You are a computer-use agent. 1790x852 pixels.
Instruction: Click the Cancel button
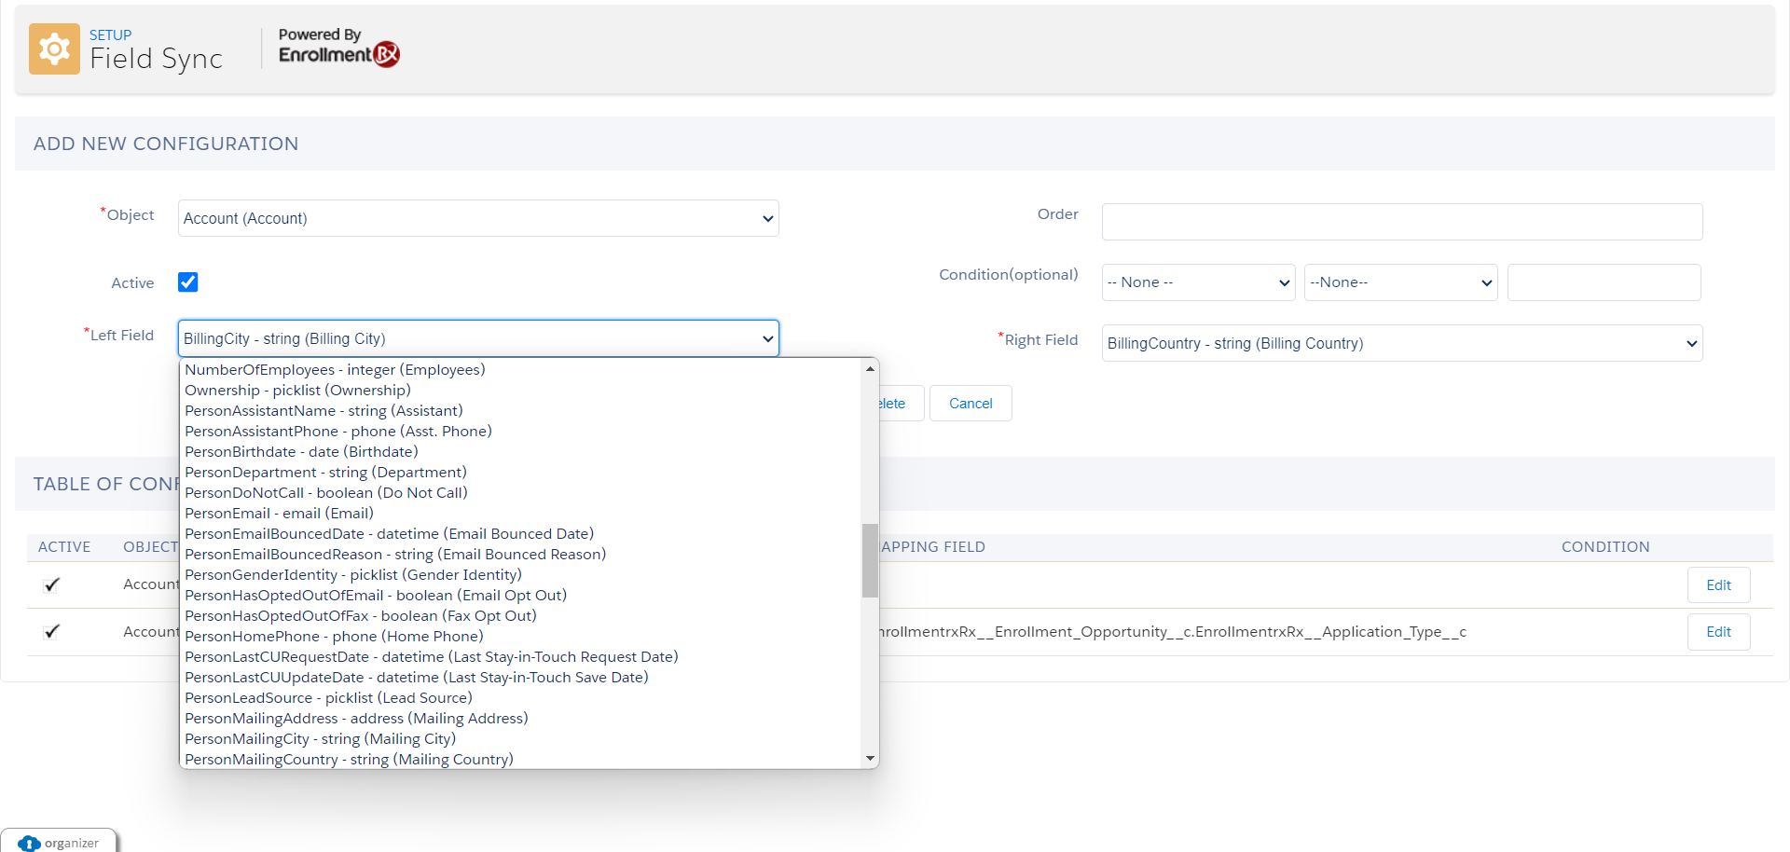[x=970, y=404]
